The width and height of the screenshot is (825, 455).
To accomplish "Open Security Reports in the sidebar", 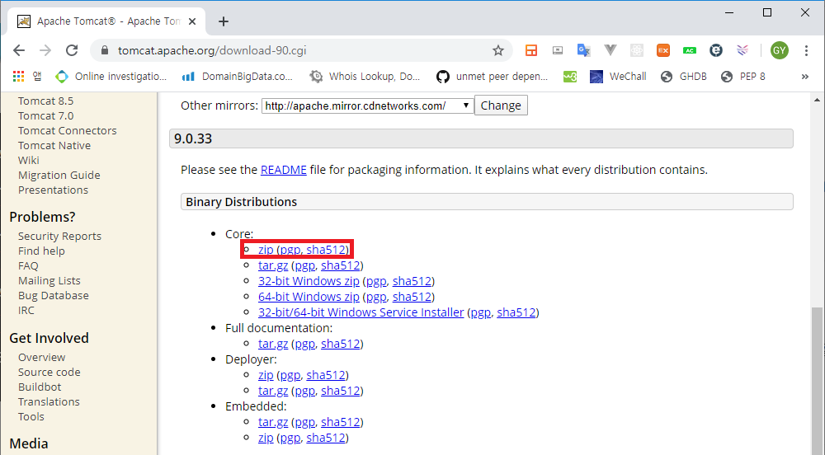I will (x=59, y=237).
